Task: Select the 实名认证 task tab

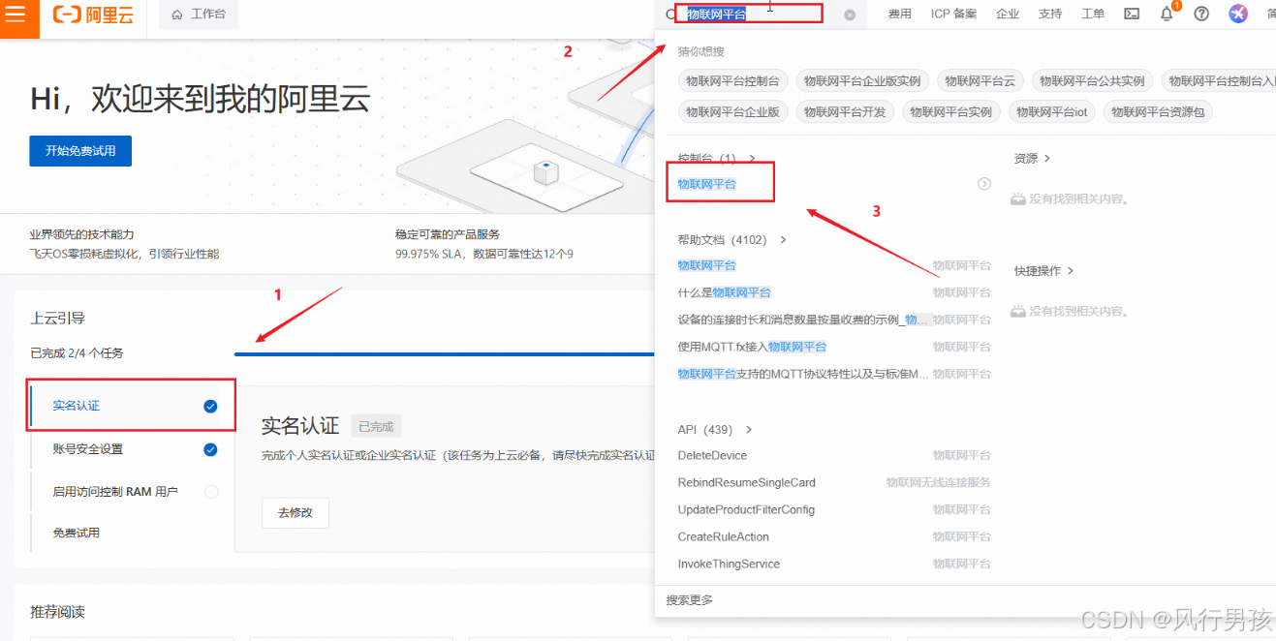Action: tap(131, 406)
